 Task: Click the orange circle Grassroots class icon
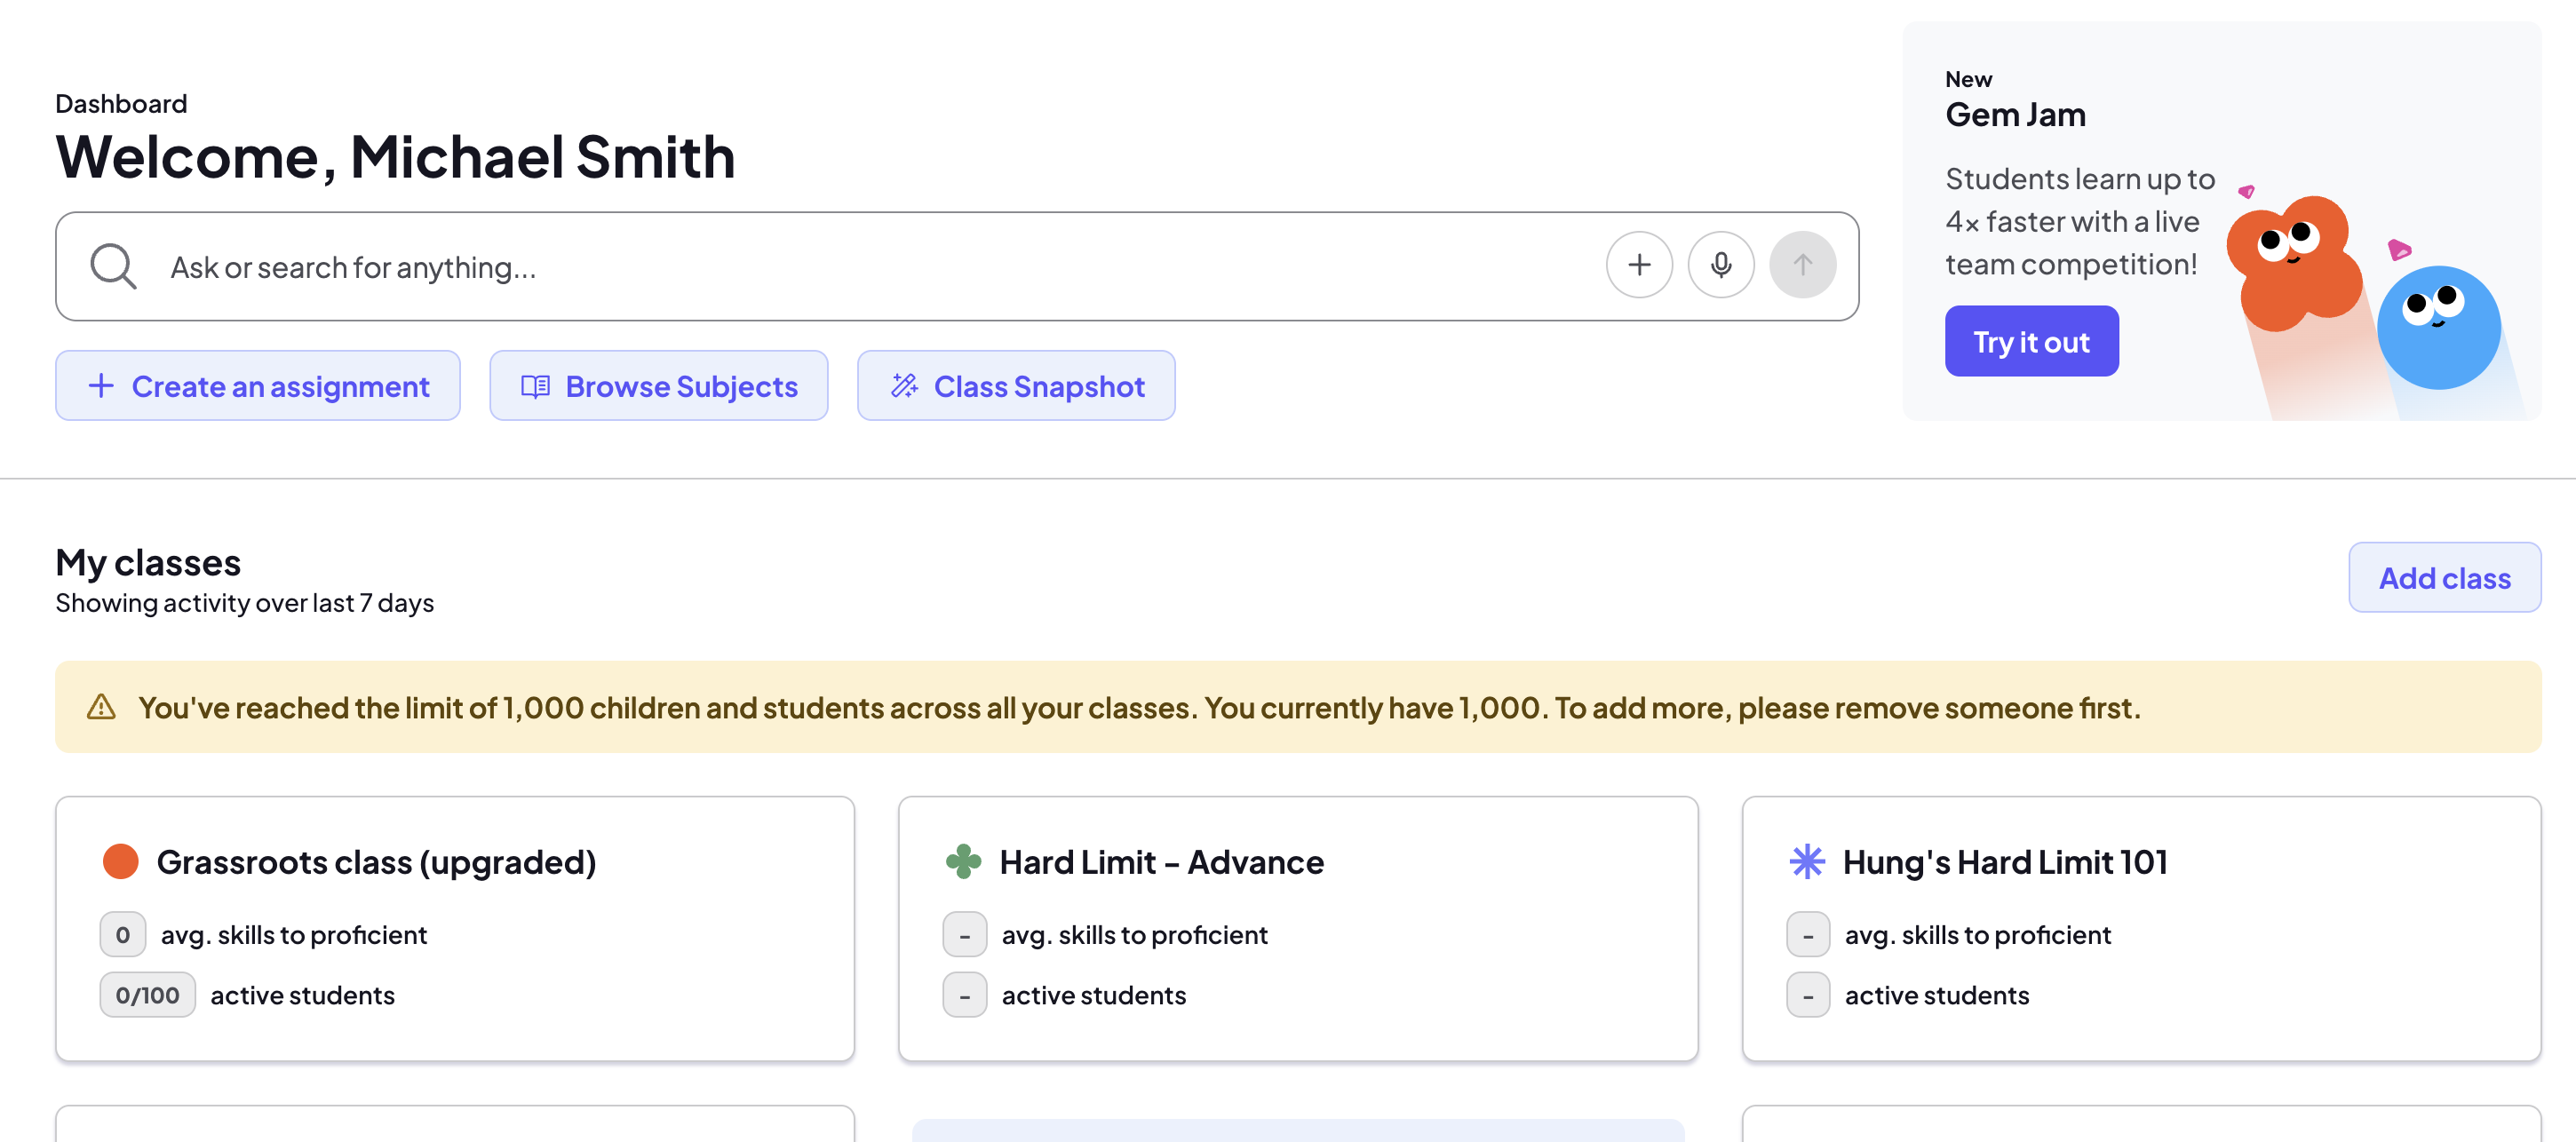click(121, 861)
